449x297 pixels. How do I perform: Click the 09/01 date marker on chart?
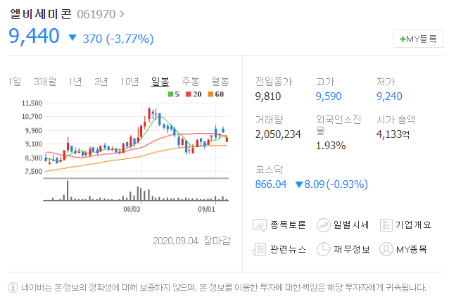pyautogui.click(x=206, y=209)
